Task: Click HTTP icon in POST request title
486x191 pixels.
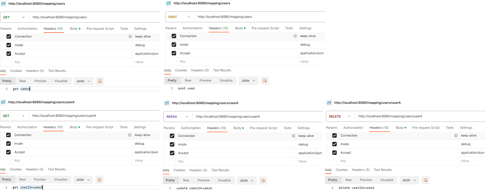Action: [x=169, y=3]
